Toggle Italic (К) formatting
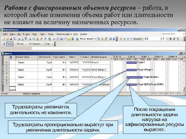 [174, 39]
